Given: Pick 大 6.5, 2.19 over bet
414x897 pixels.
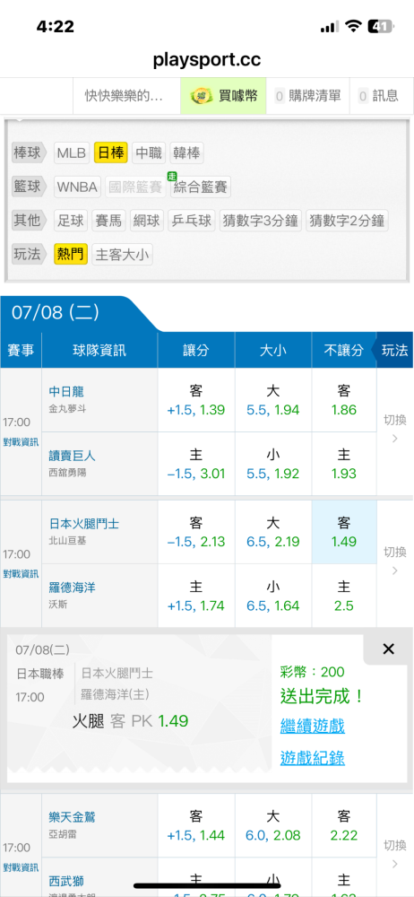Looking at the screenshot, I should (273, 532).
